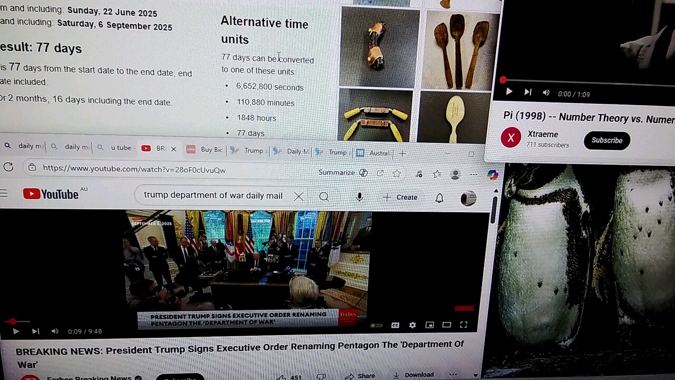Viewport: 675px width, 380px height.
Task: Go to YouTube home via logo
Action: 51,194
